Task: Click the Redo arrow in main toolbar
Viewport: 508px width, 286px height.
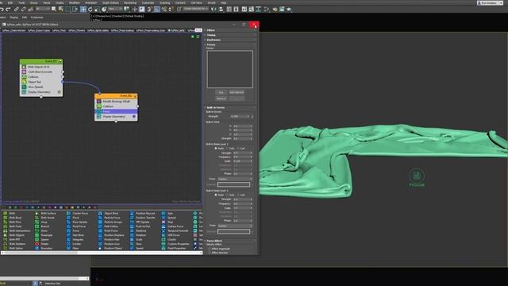Action: pos(9,9)
